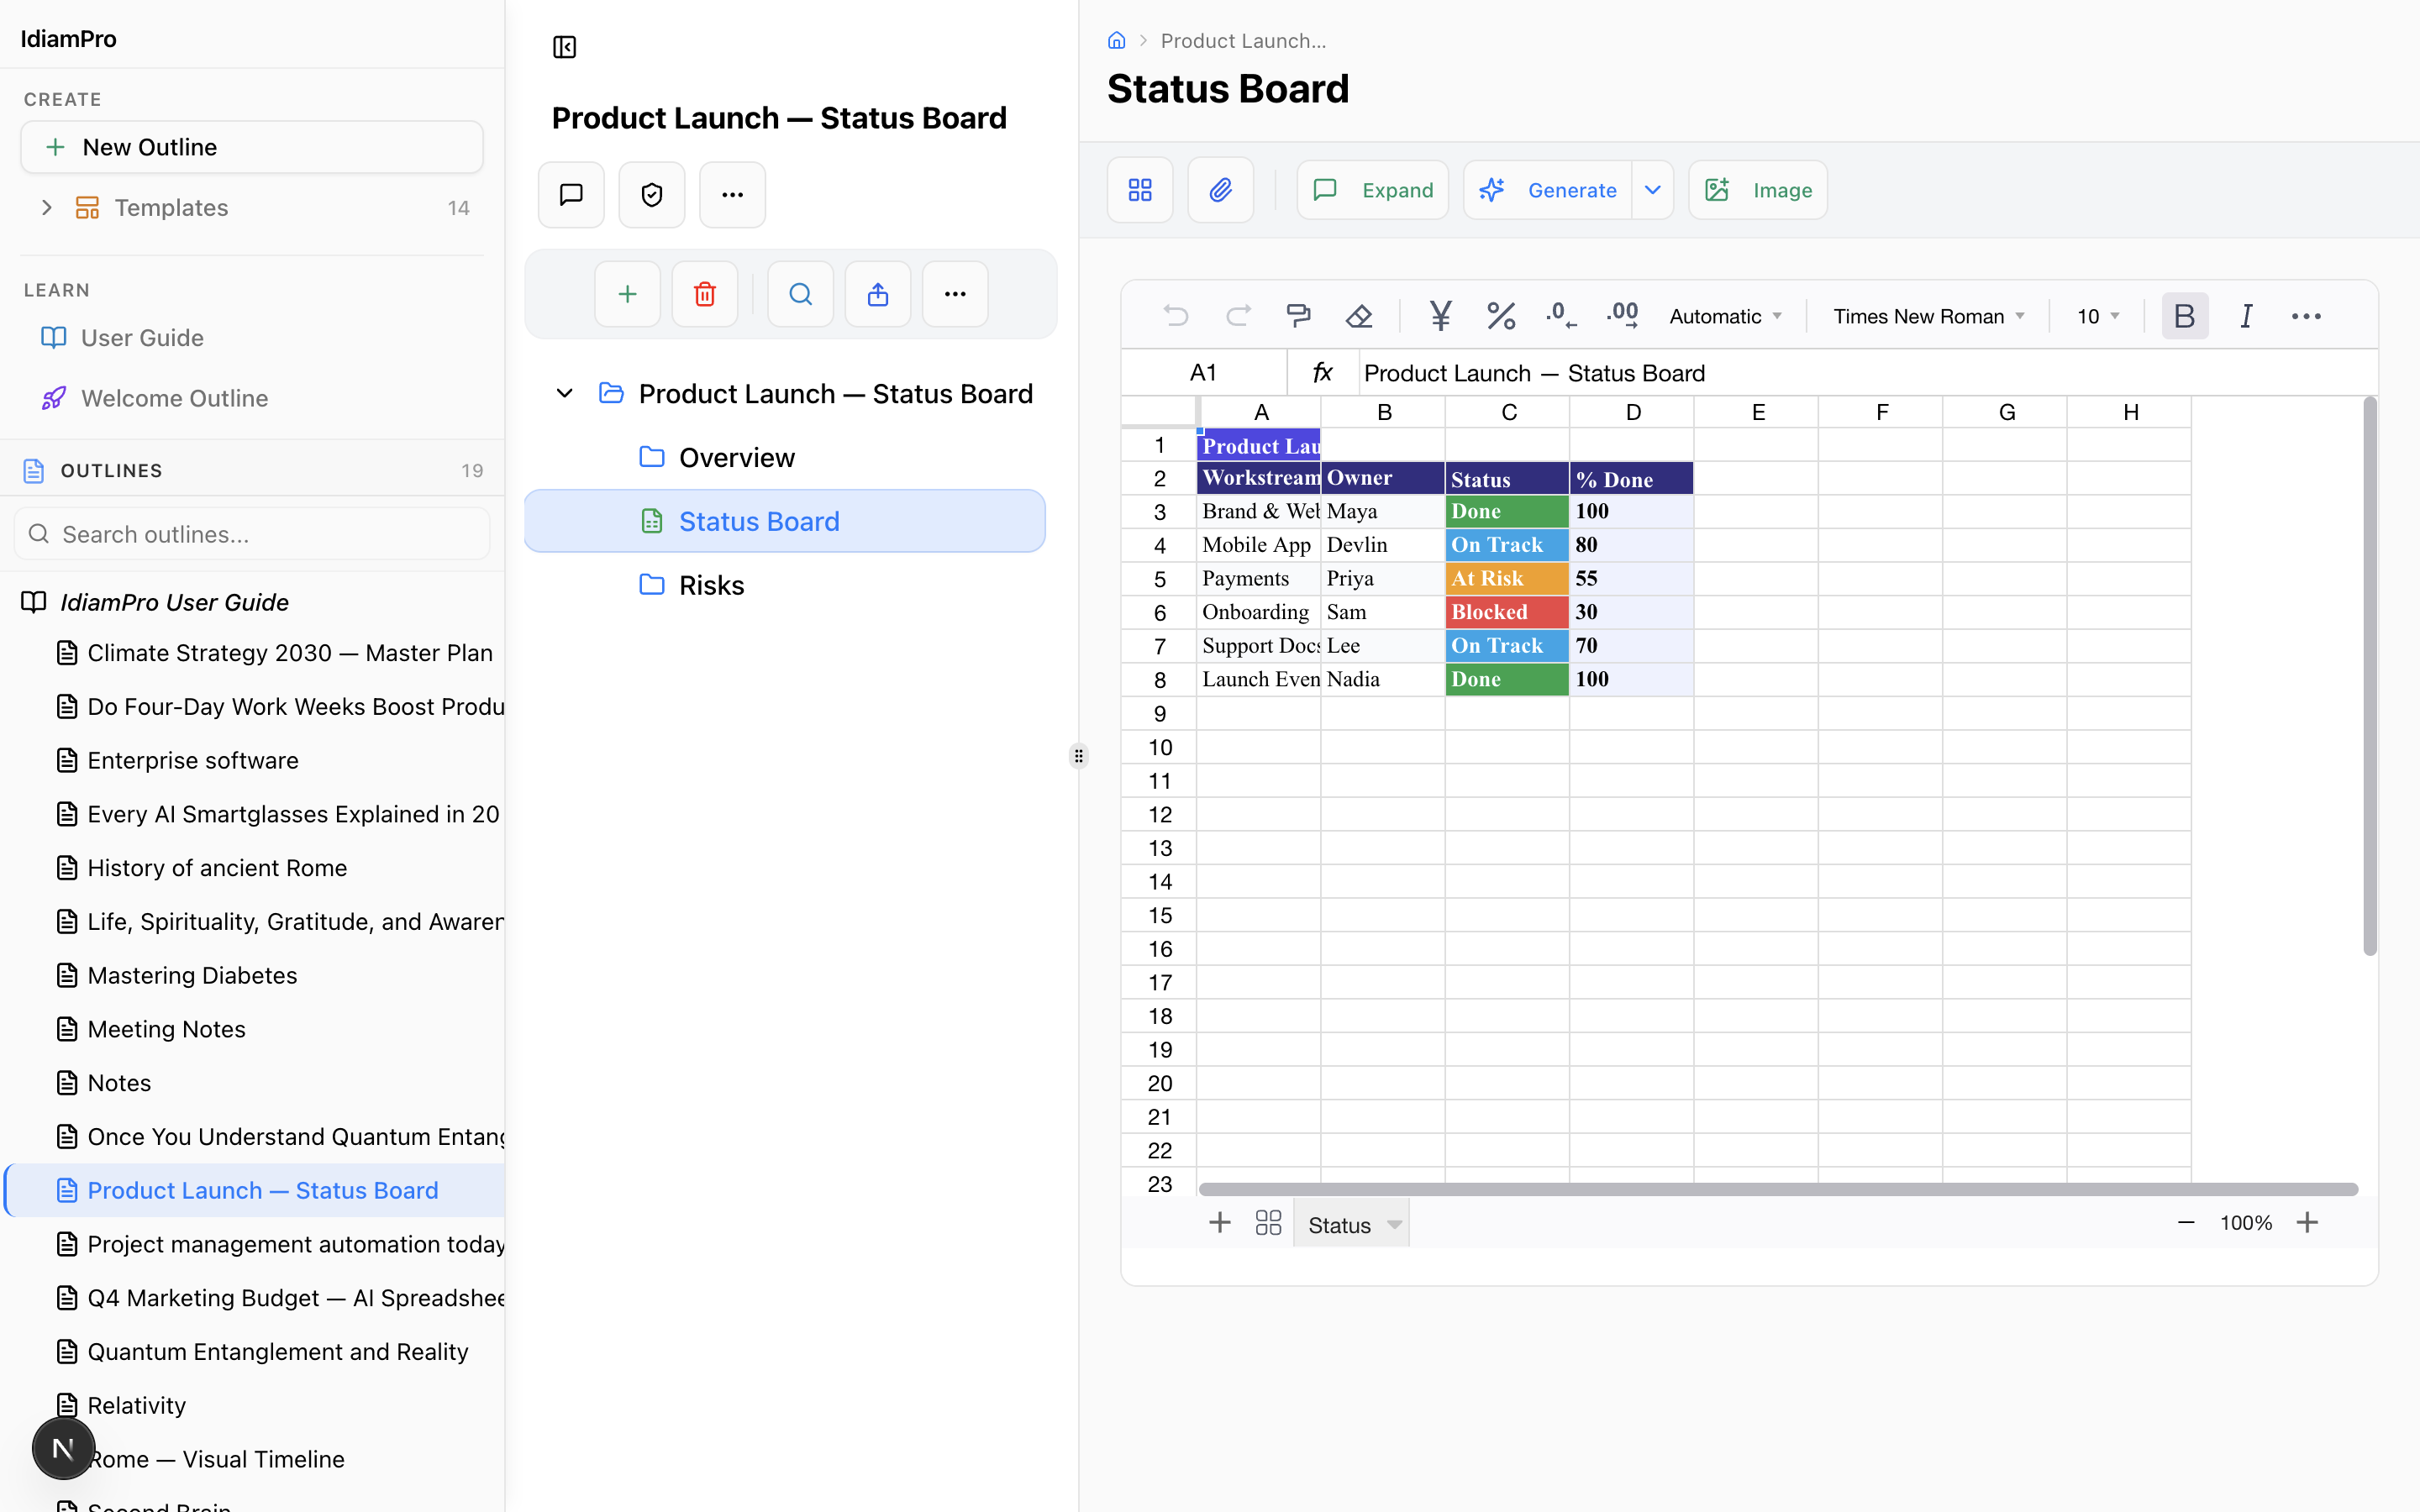
Task: Search within the outline using magnifier icon
Action: tap(800, 294)
